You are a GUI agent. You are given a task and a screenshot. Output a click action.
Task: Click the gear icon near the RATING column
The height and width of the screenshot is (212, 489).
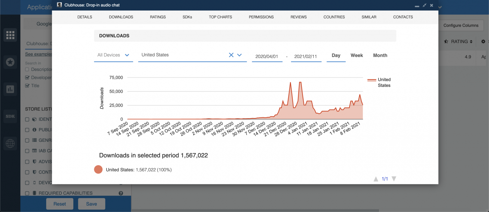point(483,41)
